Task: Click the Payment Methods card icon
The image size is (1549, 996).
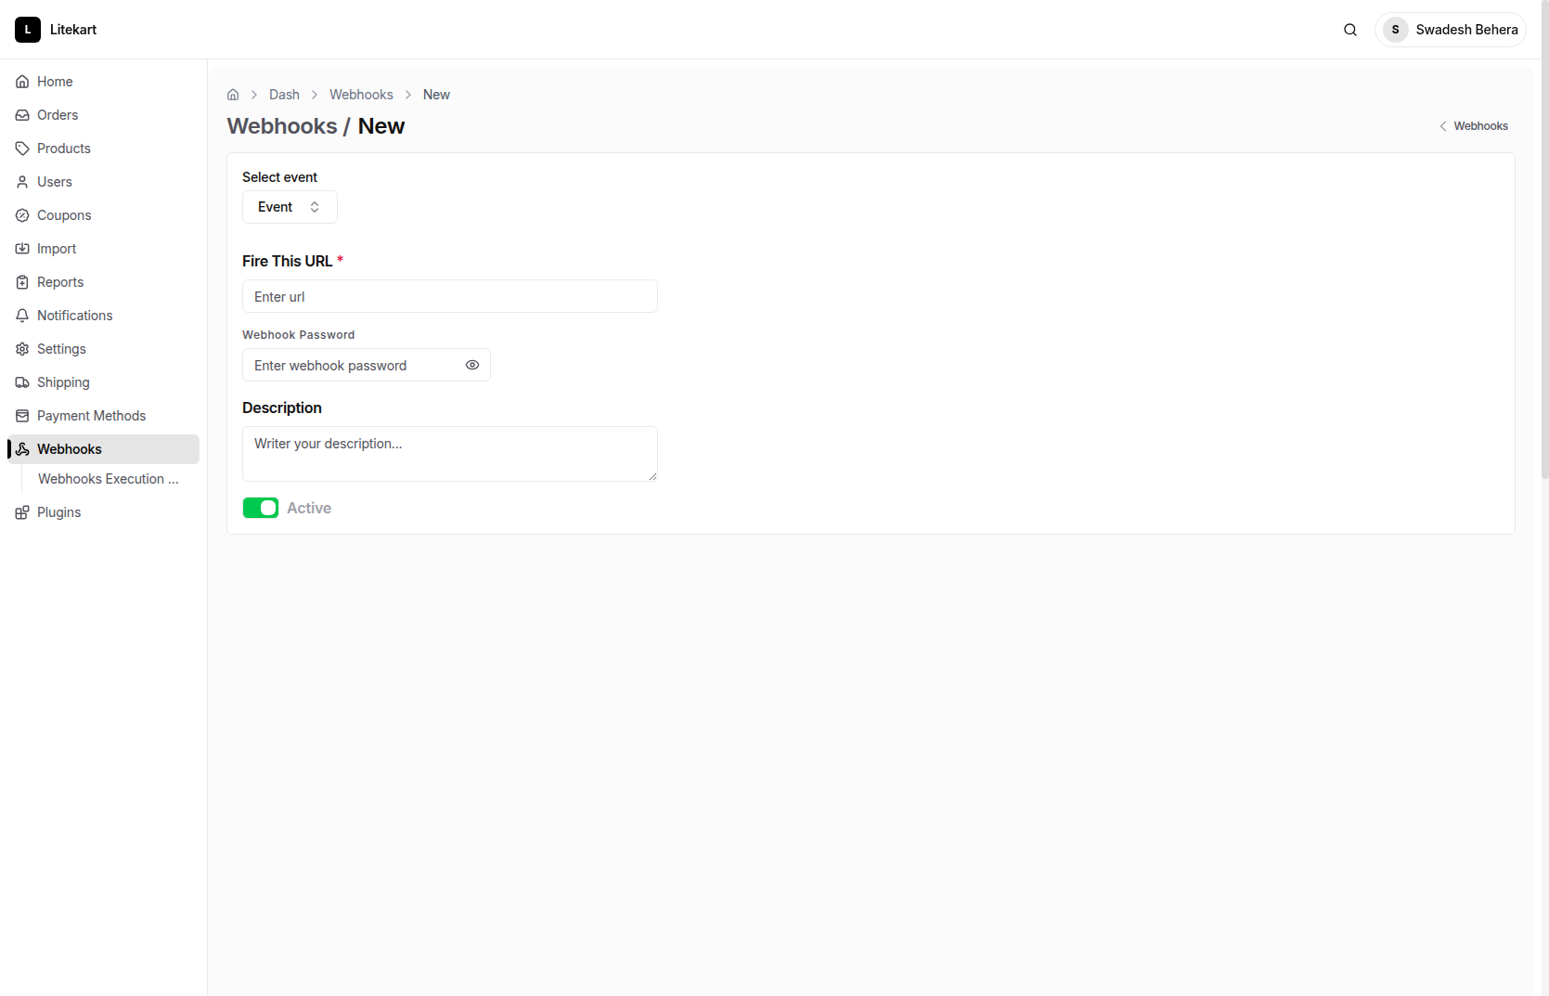Action: 22,416
